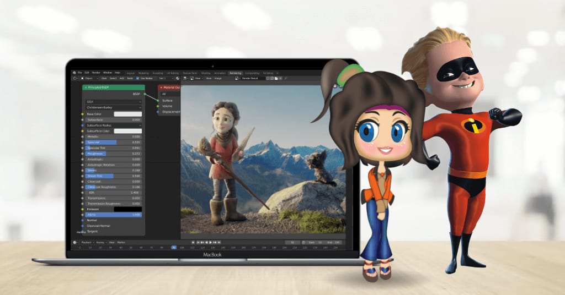Open the Playback menu in timeline
565x295 pixels.
pos(87,242)
